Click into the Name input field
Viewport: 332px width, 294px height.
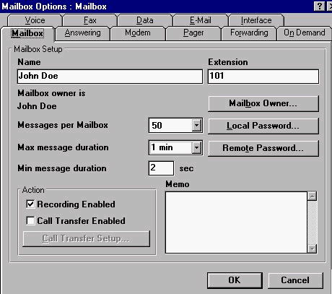pyautogui.click(x=110, y=77)
